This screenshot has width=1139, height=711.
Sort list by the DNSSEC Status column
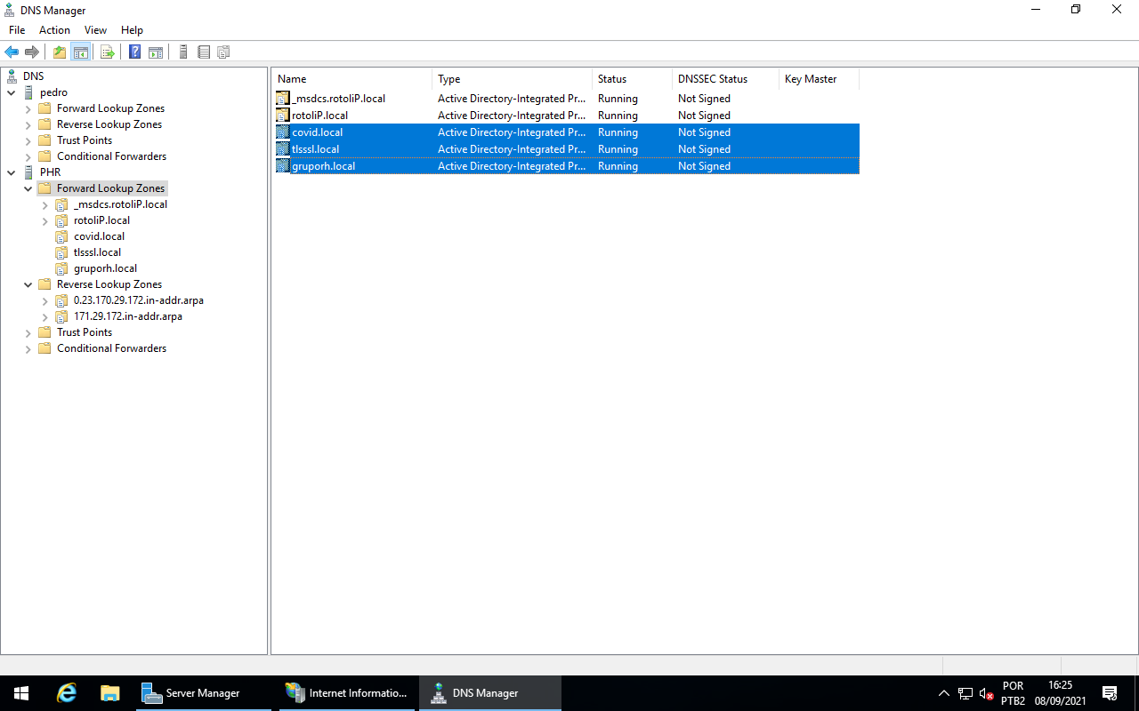[x=712, y=79]
